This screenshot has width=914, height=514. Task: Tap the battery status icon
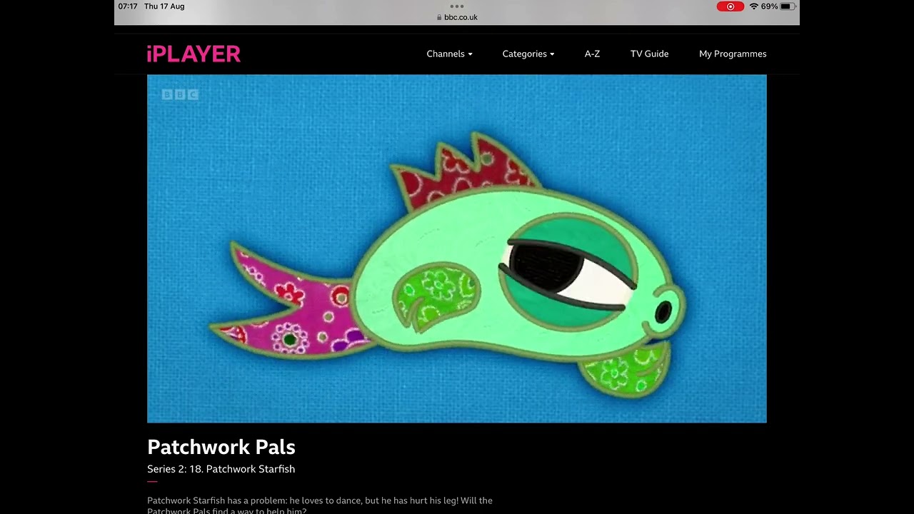(787, 6)
